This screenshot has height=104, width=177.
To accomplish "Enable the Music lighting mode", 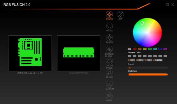I will (x=109, y=74).
